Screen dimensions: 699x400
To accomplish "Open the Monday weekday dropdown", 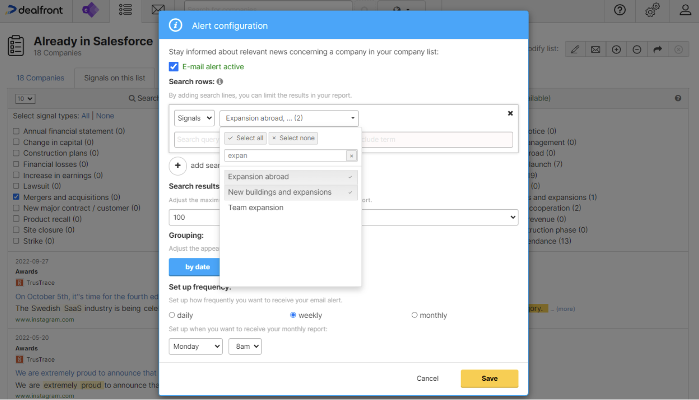I will click(195, 346).
